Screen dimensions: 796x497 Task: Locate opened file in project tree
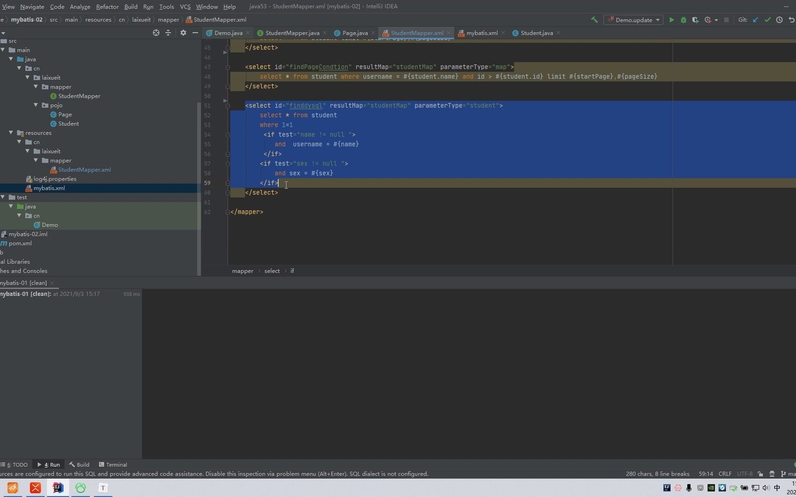coord(156,33)
